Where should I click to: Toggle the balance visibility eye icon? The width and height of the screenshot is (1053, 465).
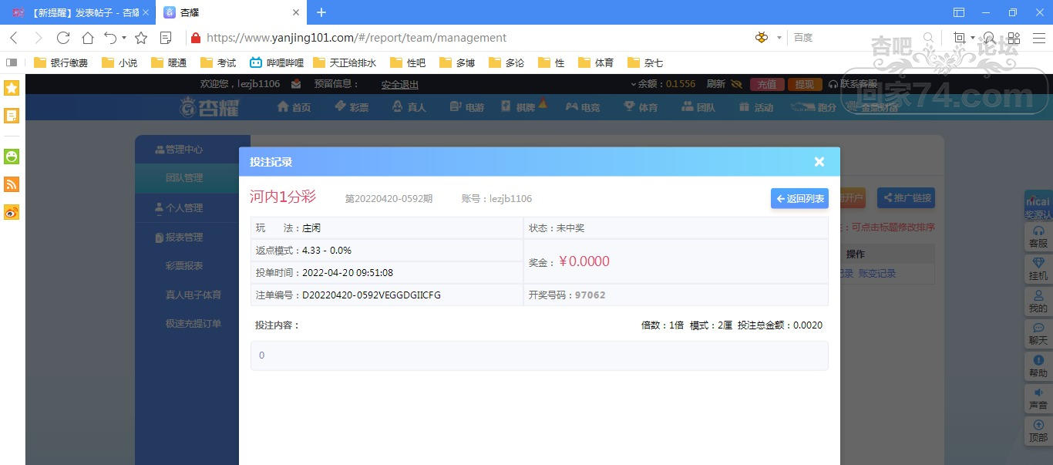[x=736, y=84]
